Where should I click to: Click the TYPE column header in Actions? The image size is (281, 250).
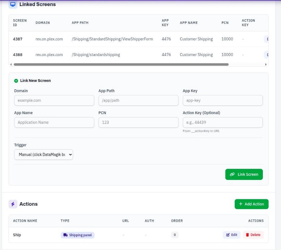point(65,221)
